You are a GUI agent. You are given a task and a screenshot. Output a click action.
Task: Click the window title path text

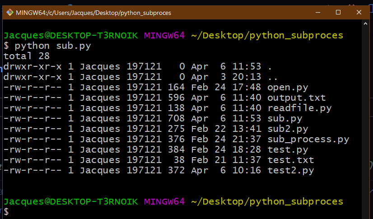pos(93,13)
